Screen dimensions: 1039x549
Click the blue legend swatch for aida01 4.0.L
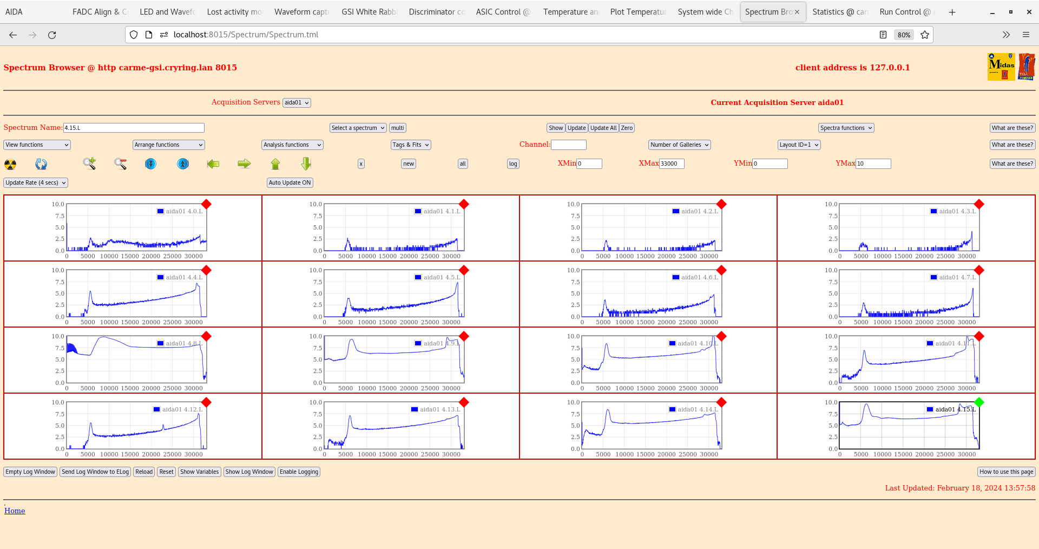tap(160, 211)
